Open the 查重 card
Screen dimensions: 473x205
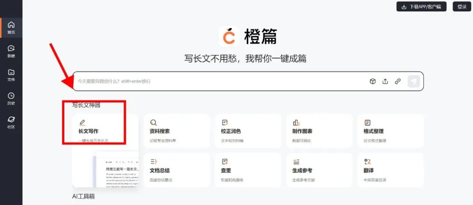point(248,170)
